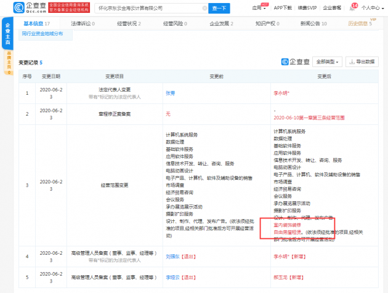
Task: Switch to 知识产权 tab
Action: pyautogui.click(x=267, y=23)
